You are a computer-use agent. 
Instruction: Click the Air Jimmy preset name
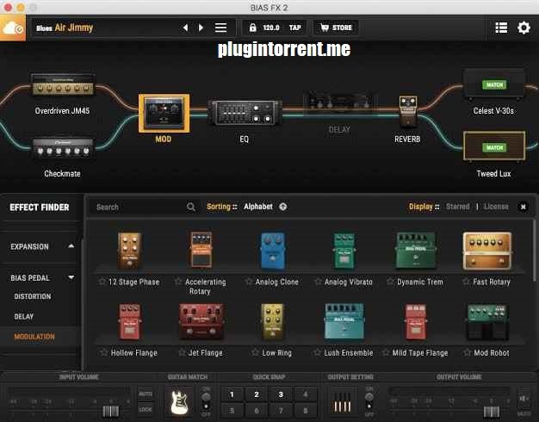pyautogui.click(x=74, y=28)
